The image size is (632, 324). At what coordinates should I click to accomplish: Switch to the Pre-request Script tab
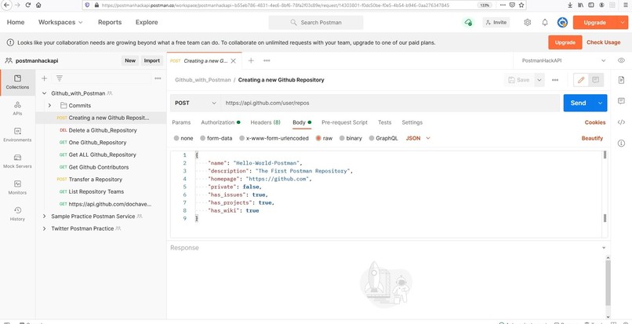tap(344, 122)
